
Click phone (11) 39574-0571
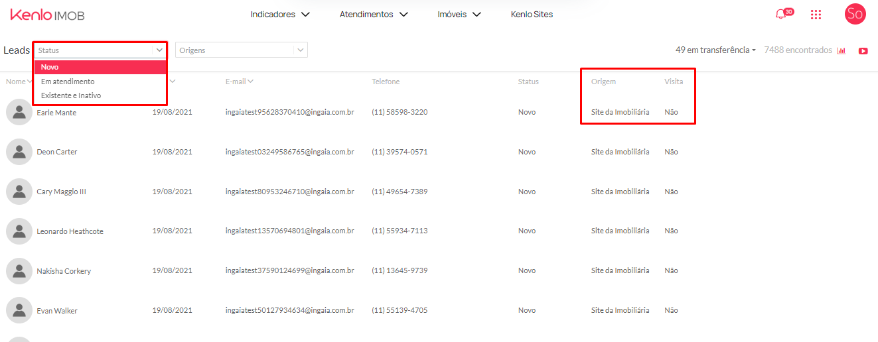tap(400, 152)
